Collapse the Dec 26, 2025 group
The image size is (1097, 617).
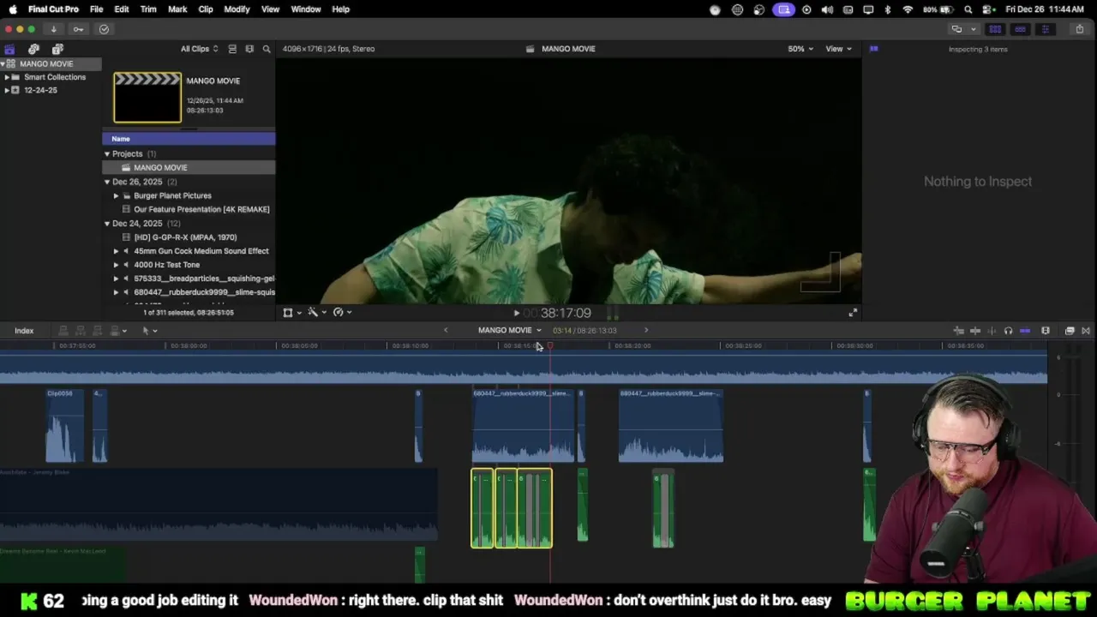coord(107,182)
